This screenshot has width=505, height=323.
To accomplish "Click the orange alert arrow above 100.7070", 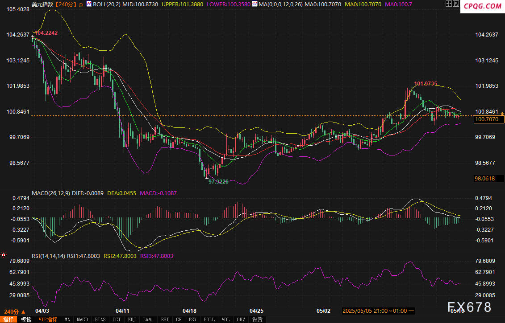I will coord(502,114).
